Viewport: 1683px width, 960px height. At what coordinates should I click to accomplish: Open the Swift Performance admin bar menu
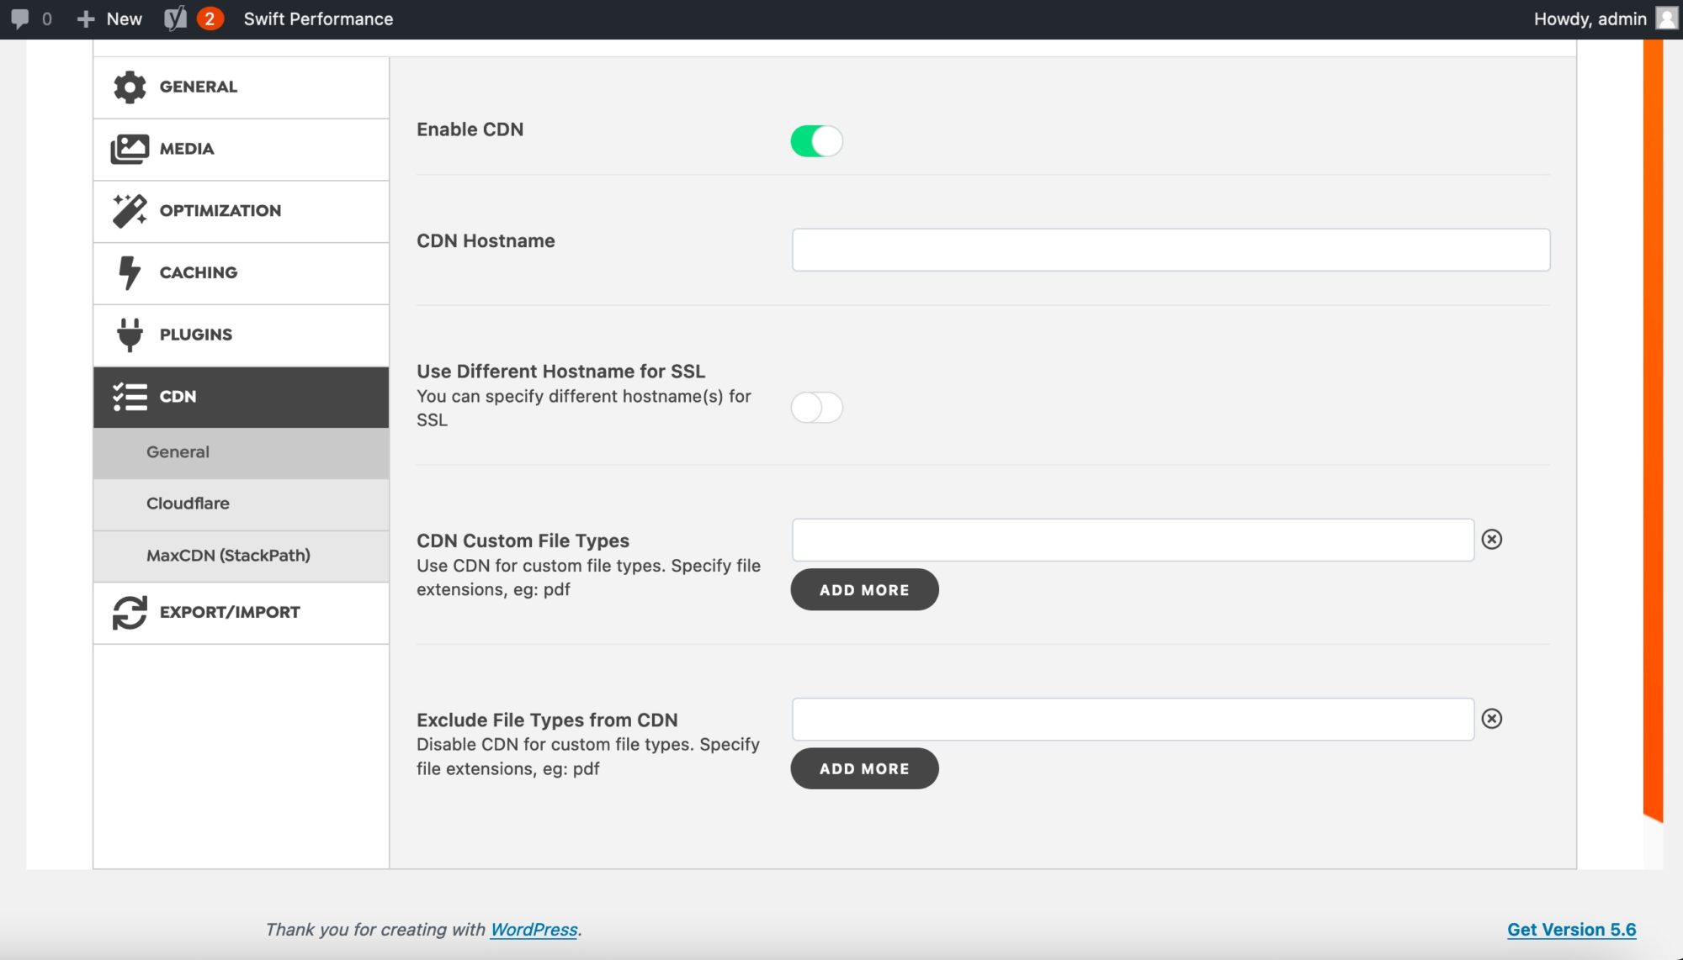click(x=318, y=18)
